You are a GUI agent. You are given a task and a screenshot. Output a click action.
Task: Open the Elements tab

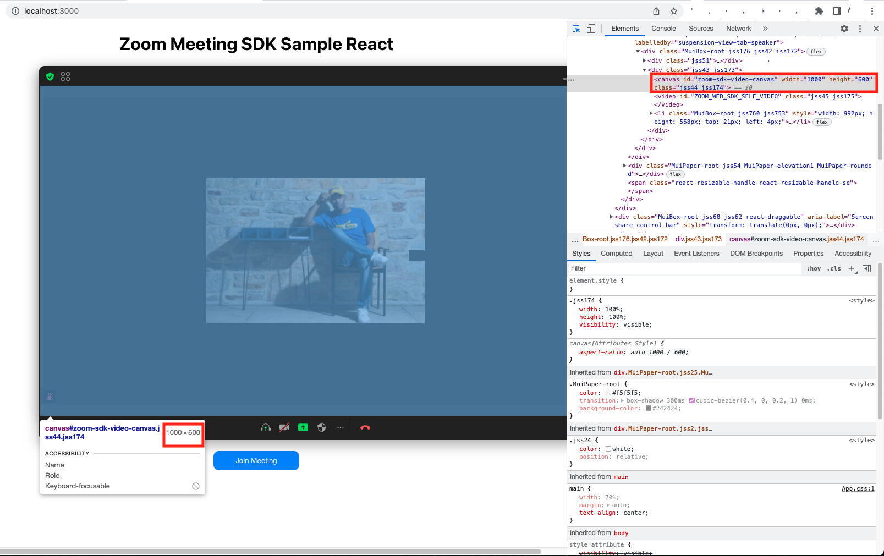click(x=625, y=29)
